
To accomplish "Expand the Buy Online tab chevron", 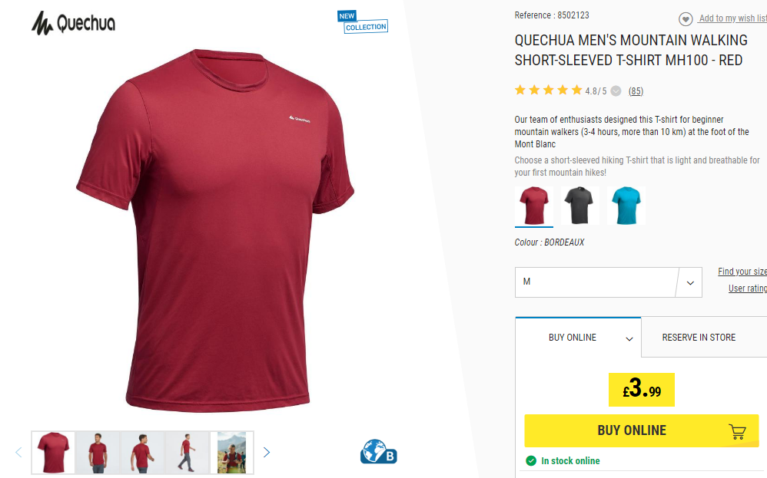I will (629, 339).
